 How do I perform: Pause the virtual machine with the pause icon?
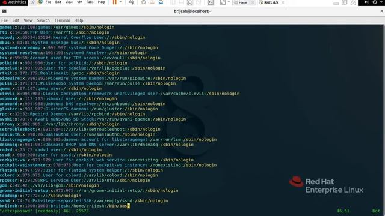(x=115, y=2)
